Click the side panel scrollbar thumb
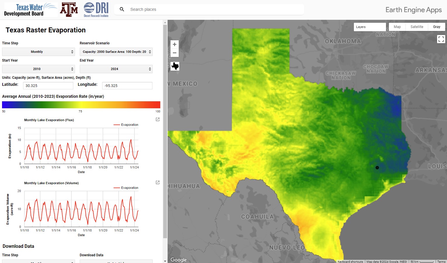447x263 pixels. pyautogui.click(x=165, y=131)
